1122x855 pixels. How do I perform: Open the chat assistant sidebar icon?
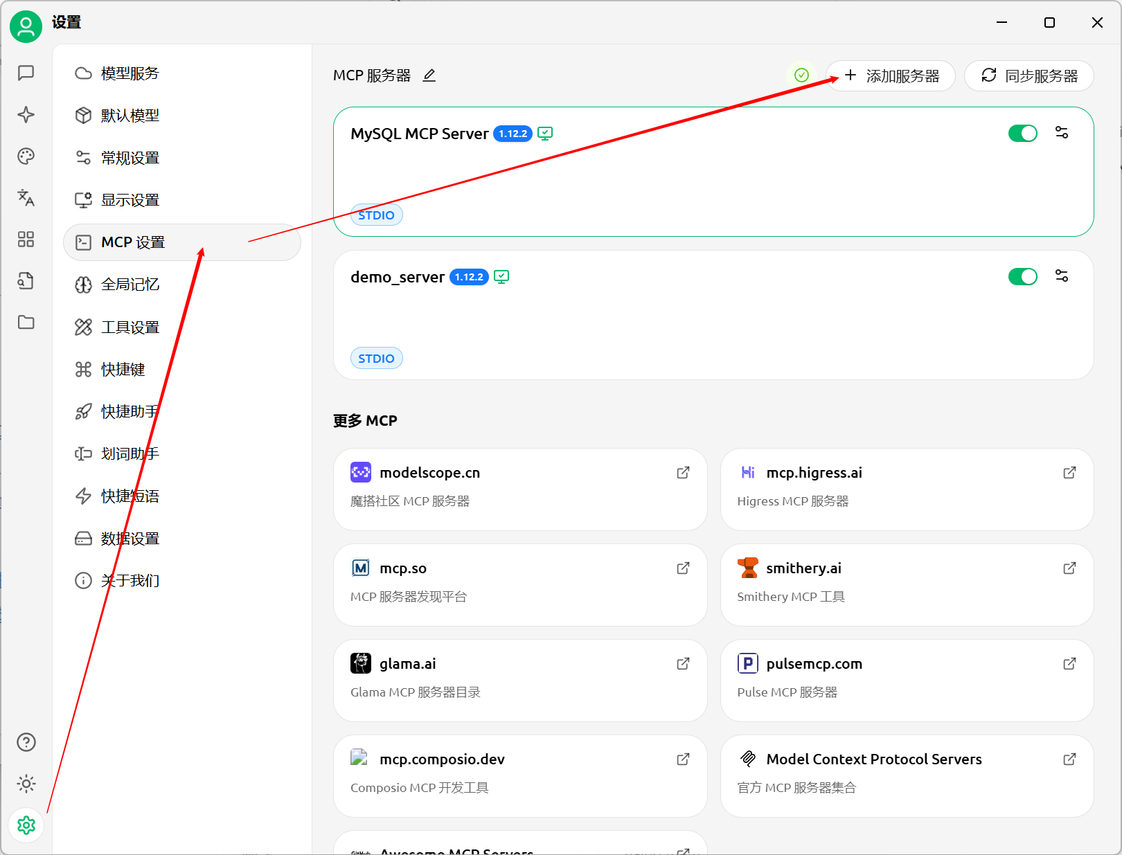[x=26, y=73]
